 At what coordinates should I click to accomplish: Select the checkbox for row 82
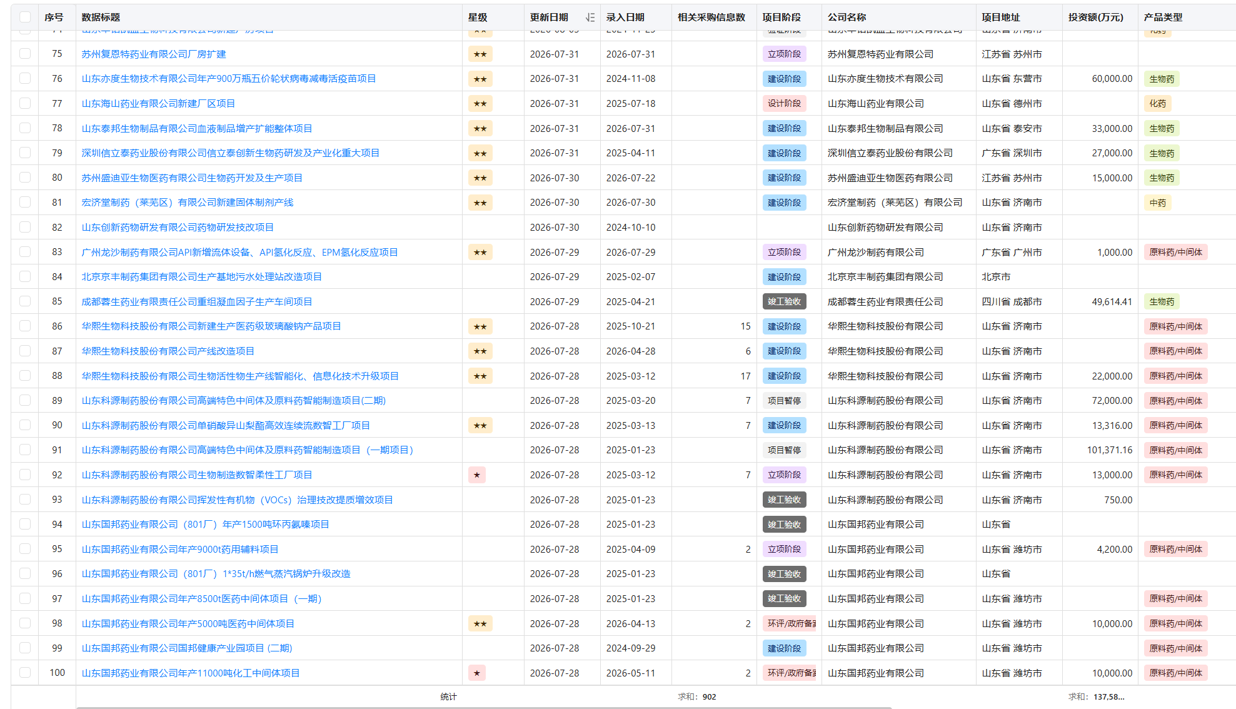pos(25,227)
